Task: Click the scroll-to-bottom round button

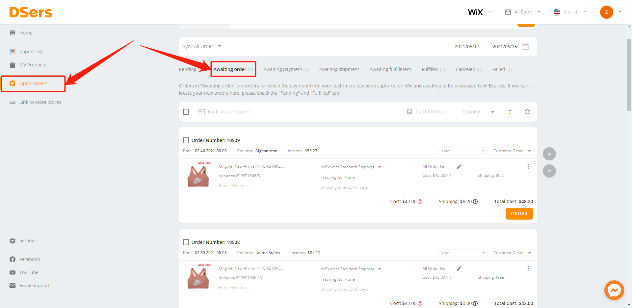Action: click(x=549, y=171)
